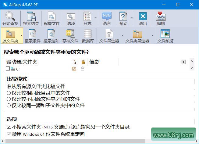This screenshot has width=199, height=144.
Task: Open the 帮助 question mark button
Action: point(123,19)
